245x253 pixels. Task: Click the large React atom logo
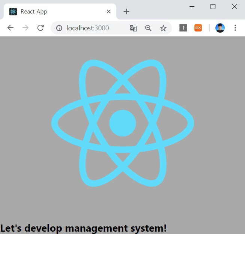pyautogui.click(x=122, y=123)
